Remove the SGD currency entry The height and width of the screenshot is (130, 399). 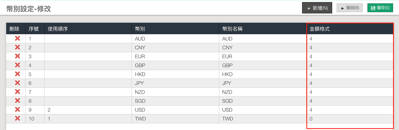17,101
